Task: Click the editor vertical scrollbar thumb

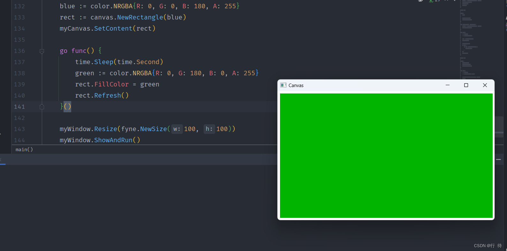Action: [x=499, y=127]
